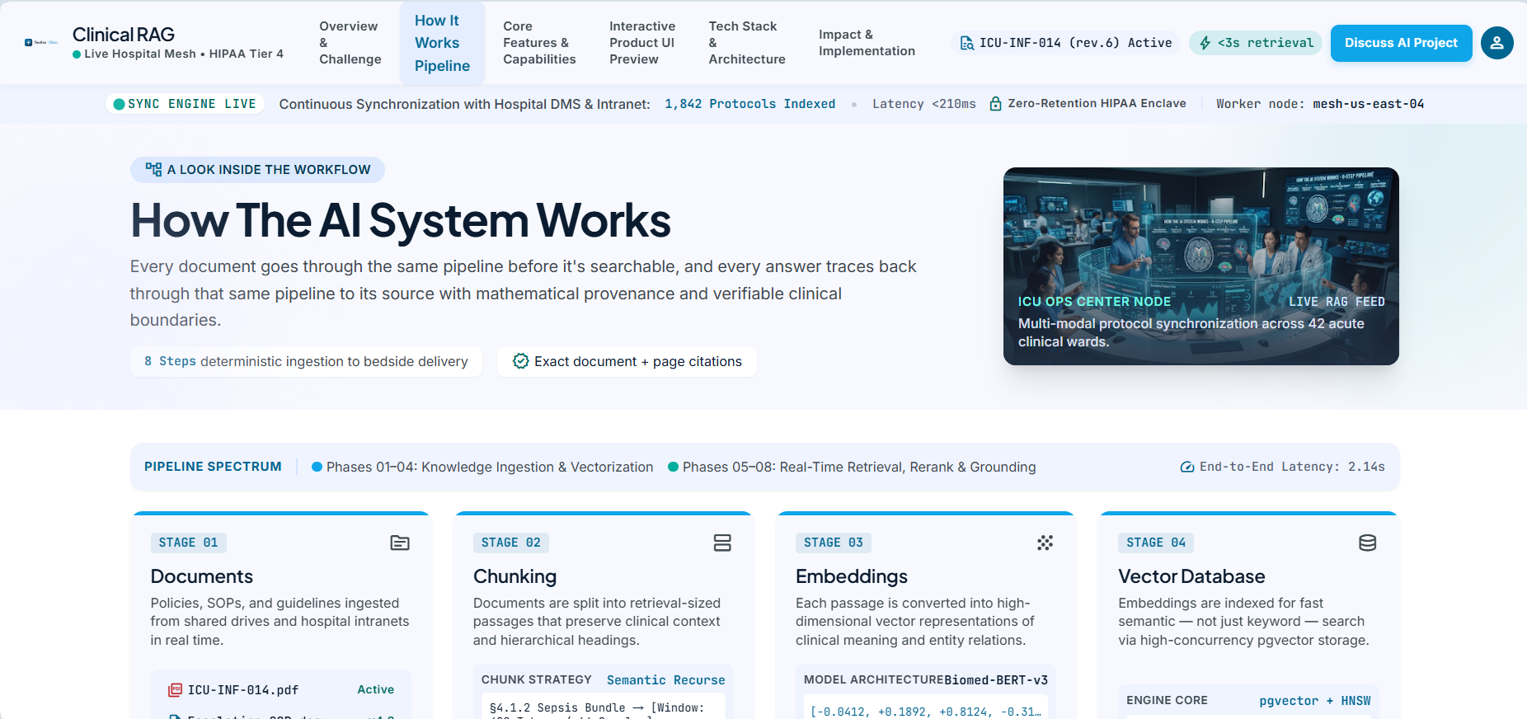Screen dimensions: 1527x719
Task: Click the Vector Database card heading
Action: point(1191,576)
